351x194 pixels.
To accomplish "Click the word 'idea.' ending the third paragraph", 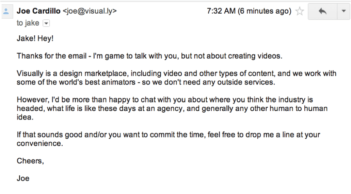I will click(25, 117).
